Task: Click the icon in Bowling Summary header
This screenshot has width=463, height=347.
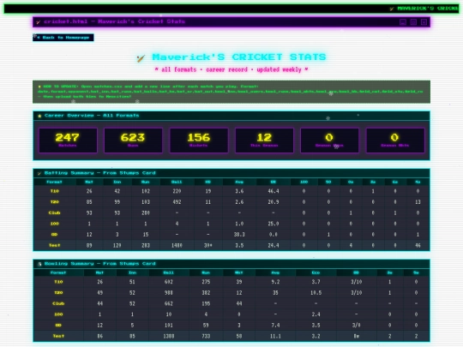Action: coord(39,264)
